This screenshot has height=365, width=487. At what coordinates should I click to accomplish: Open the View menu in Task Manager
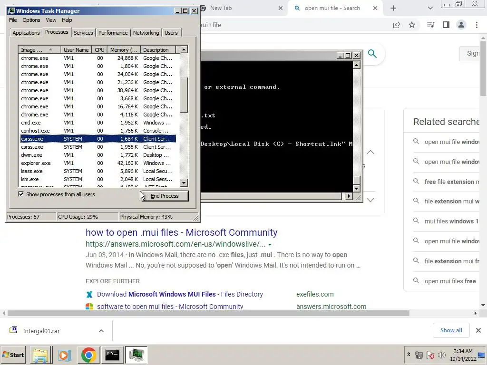pos(51,20)
